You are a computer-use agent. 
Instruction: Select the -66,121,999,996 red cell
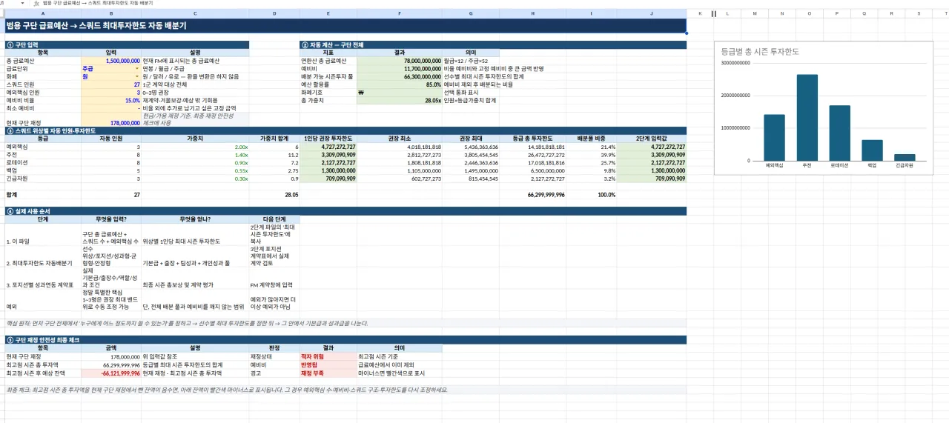click(x=111, y=373)
